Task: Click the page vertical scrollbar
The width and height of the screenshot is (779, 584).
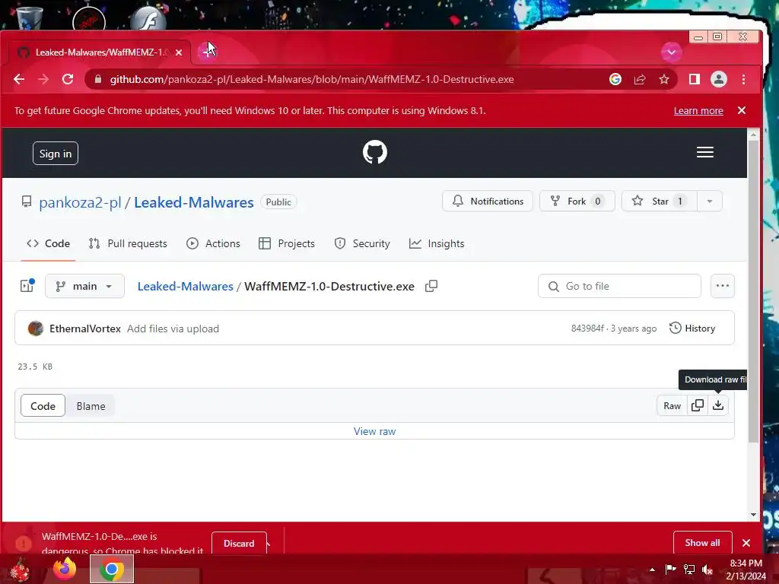Action: 753,293
